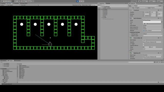Viewport: 164px width, 92px height.
Task: Click the Sprite Renderer Color swatch
Action: [152, 22]
